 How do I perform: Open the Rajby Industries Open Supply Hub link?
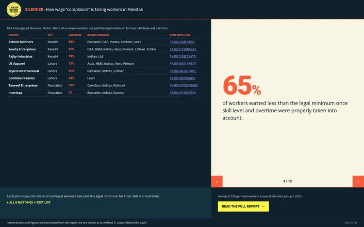pyautogui.click(x=182, y=57)
